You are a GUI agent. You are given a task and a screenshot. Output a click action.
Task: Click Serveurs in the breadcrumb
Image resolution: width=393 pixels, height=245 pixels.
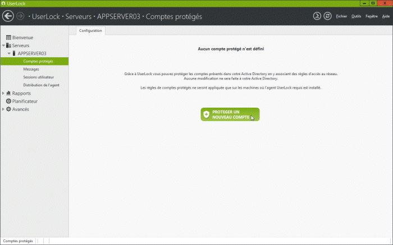click(x=79, y=16)
